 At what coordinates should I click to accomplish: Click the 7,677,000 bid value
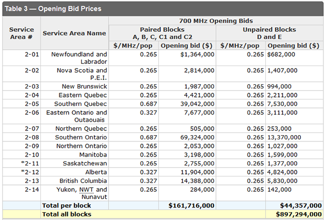199,113
